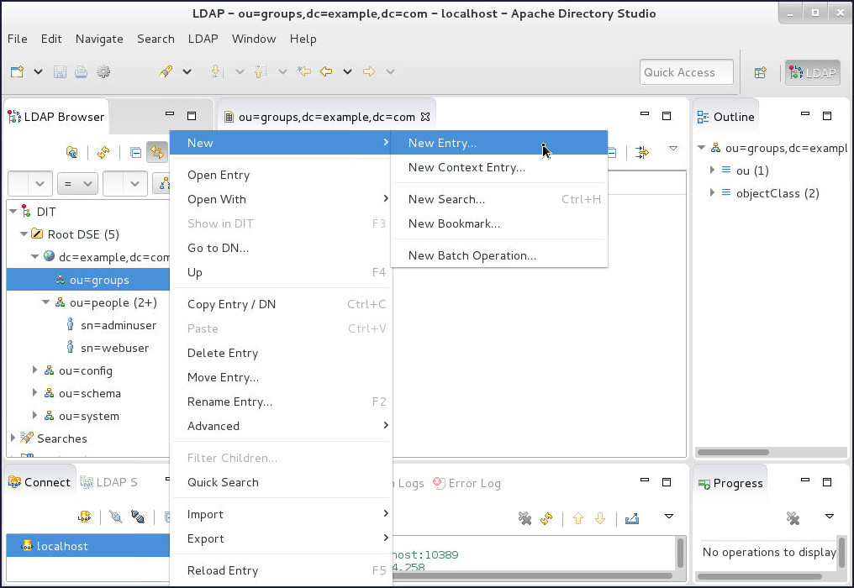Click the Older log down arrow
The height and width of the screenshot is (588, 854).
600,519
